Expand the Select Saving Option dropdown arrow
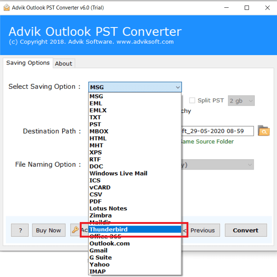This screenshot has width=277, height=277. click(178, 87)
